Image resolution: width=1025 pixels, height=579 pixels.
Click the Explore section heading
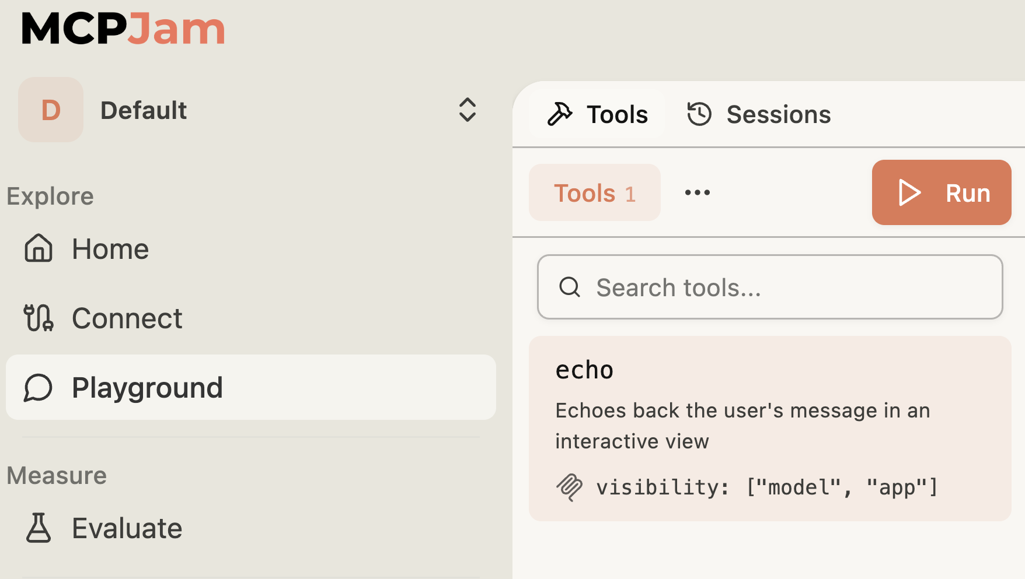[x=50, y=196]
